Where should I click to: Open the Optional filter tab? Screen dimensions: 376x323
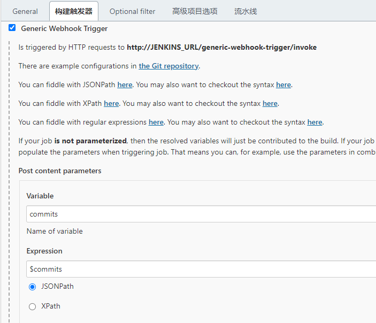pos(132,11)
